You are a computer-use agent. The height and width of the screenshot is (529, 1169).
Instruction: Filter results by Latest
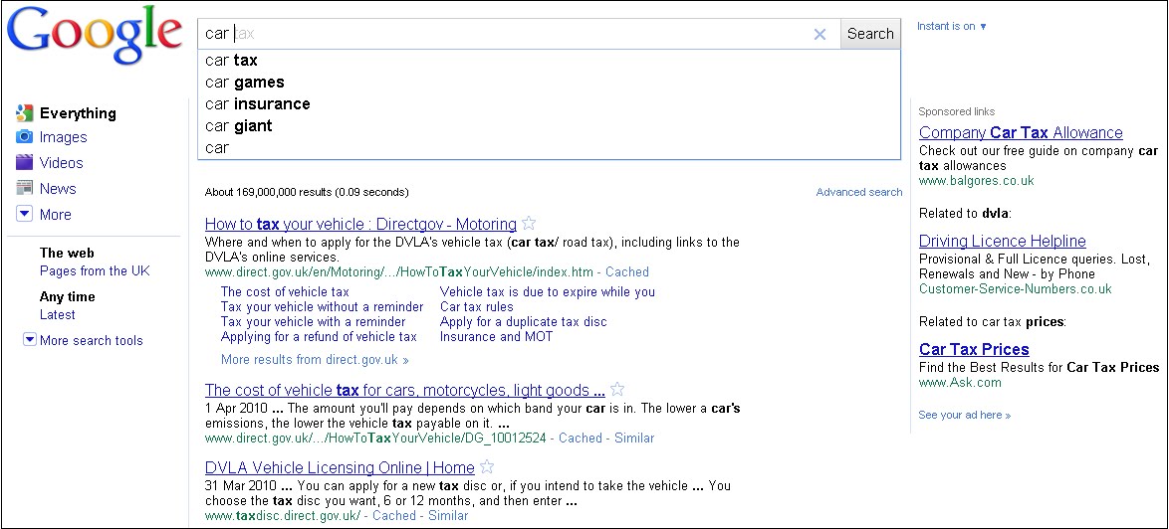58,314
